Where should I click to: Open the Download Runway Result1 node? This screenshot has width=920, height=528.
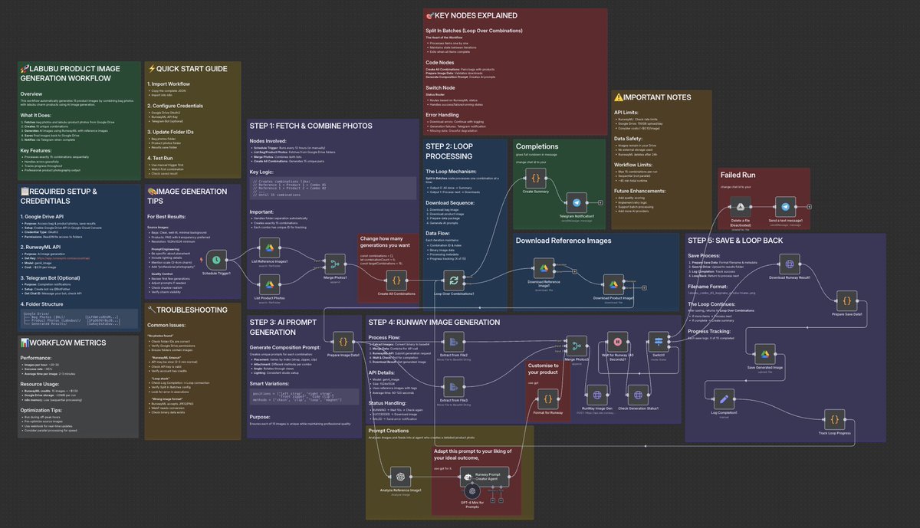click(x=789, y=265)
